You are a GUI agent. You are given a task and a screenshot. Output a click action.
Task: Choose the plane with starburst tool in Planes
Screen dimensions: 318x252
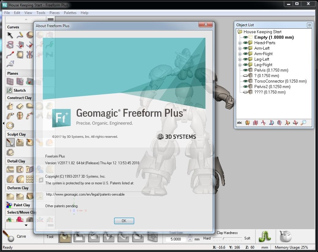pos(20,82)
